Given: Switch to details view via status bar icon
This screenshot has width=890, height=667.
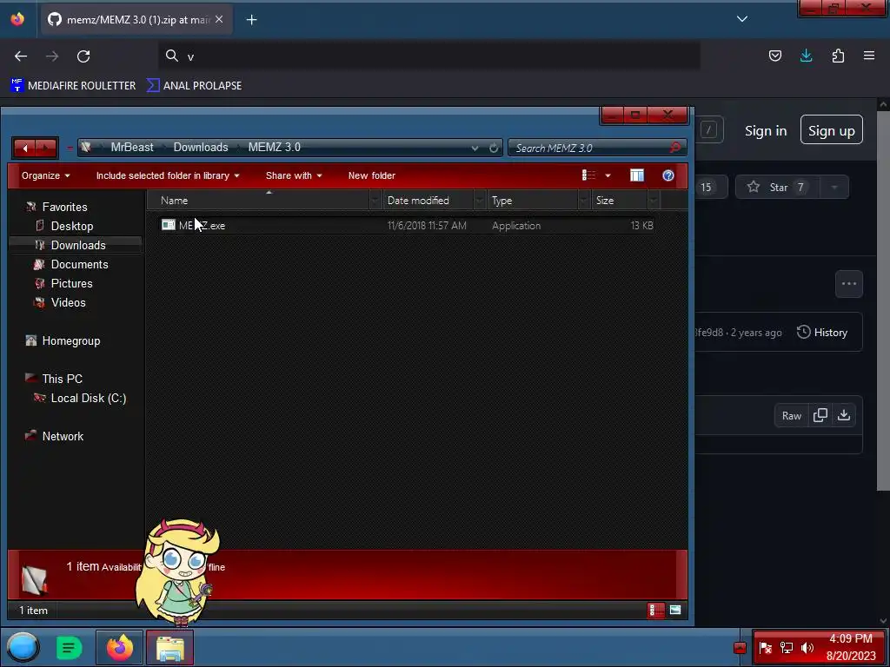Looking at the screenshot, I should (x=655, y=611).
